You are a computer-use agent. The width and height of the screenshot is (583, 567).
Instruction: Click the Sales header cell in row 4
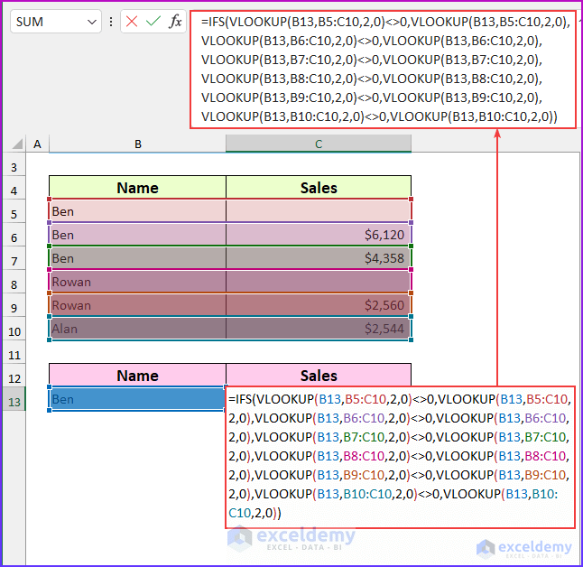pyautogui.click(x=319, y=188)
